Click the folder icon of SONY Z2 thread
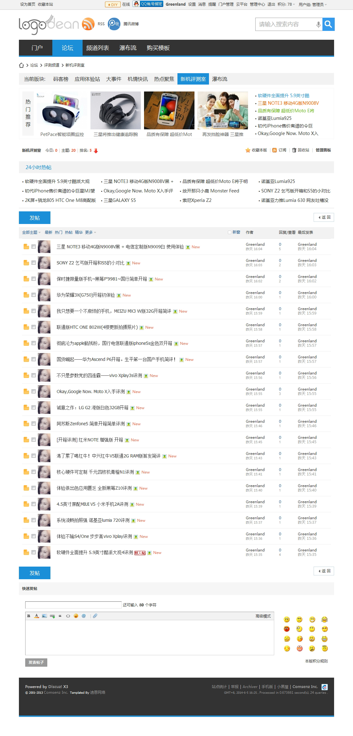The width and height of the screenshot is (353, 736). click(26, 262)
